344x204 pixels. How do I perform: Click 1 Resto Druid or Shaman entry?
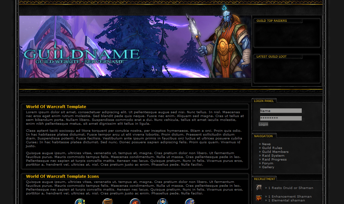[x=291, y=188]
